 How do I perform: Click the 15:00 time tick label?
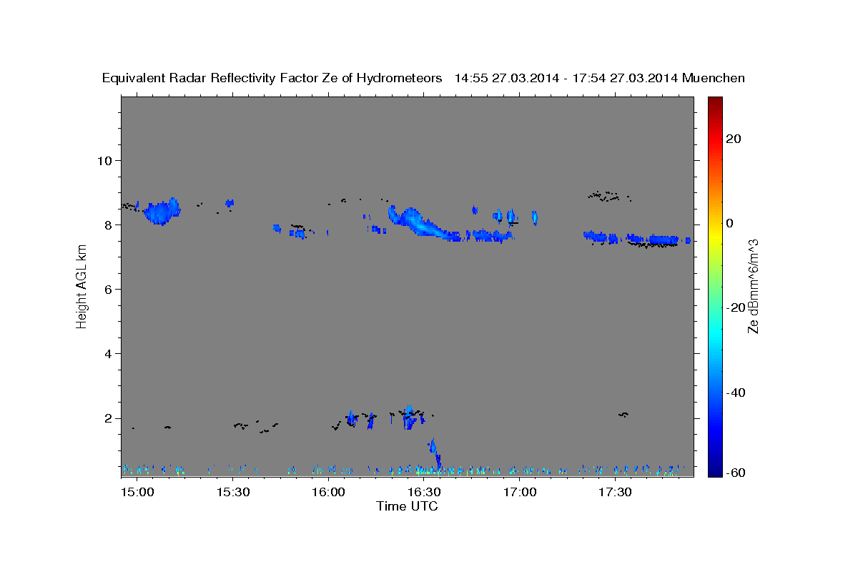[137, 493]
